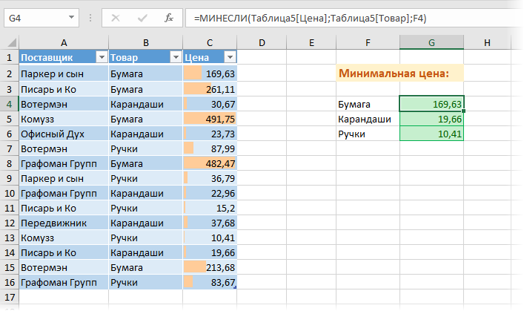Viewport: 524px width, 311px height.
Task: Click cell with Паркер и сын in row 2
Action: tap(64, 74)
